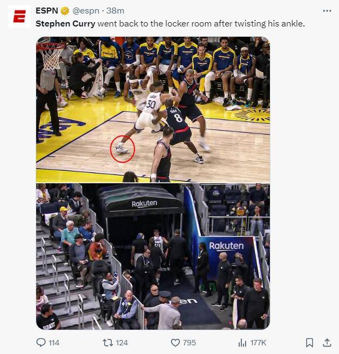
Task: Click the bold Stephen Curry text
Action: click(x=65, y=24)
